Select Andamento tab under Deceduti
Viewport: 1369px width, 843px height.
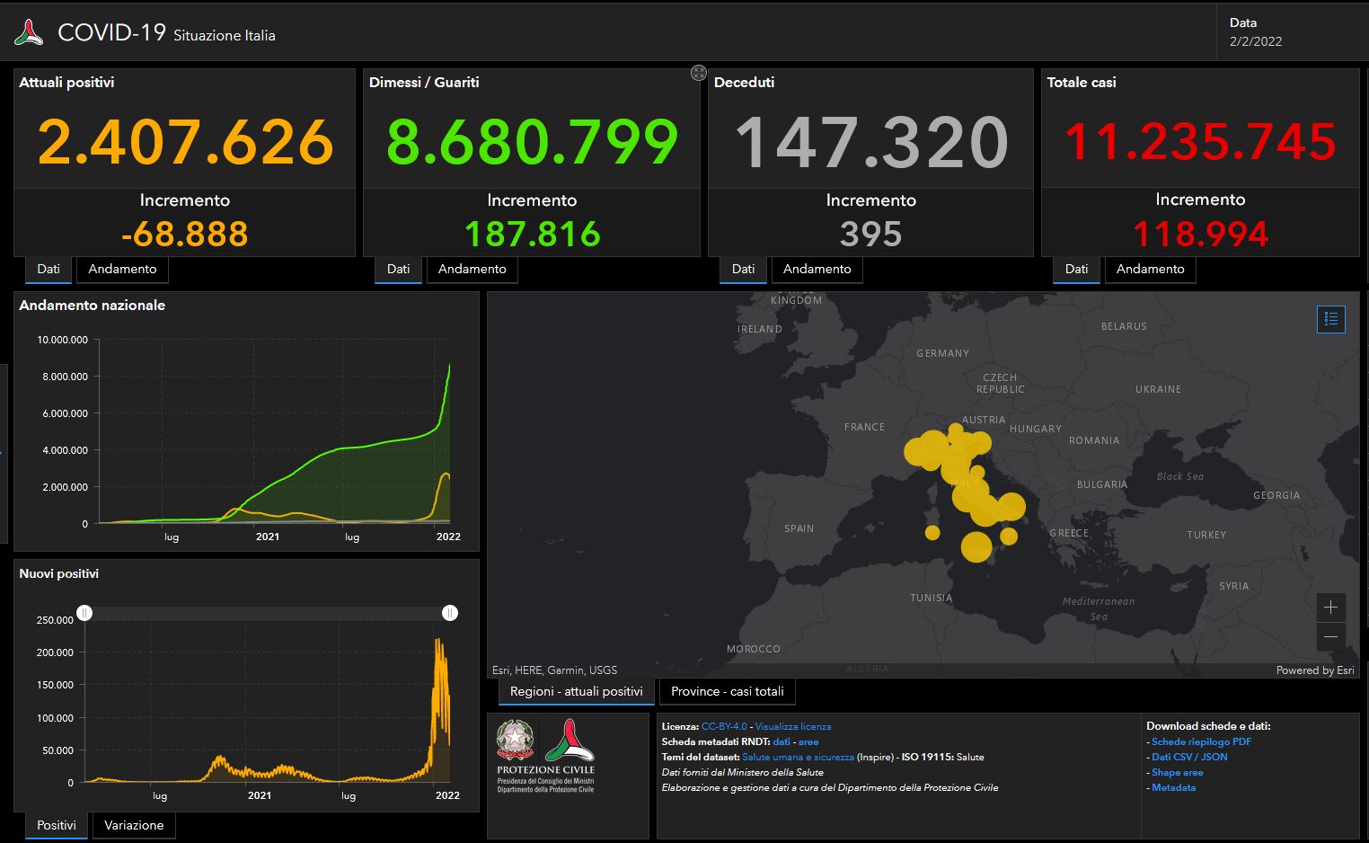(817, 269)
